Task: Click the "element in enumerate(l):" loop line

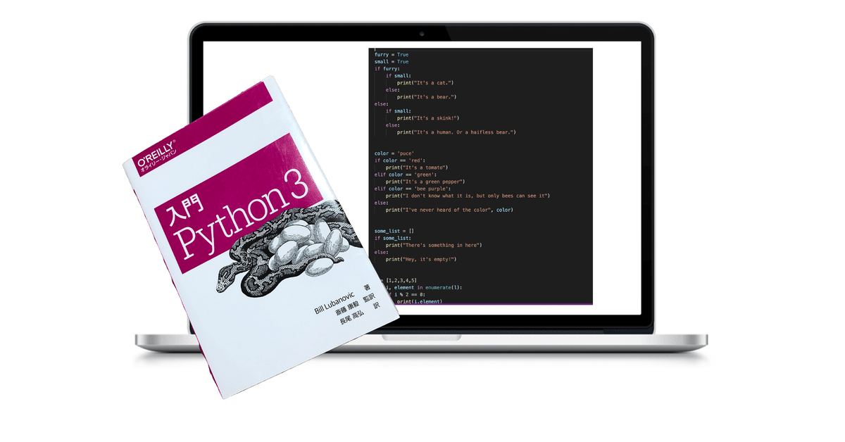Action: point(423,287)
